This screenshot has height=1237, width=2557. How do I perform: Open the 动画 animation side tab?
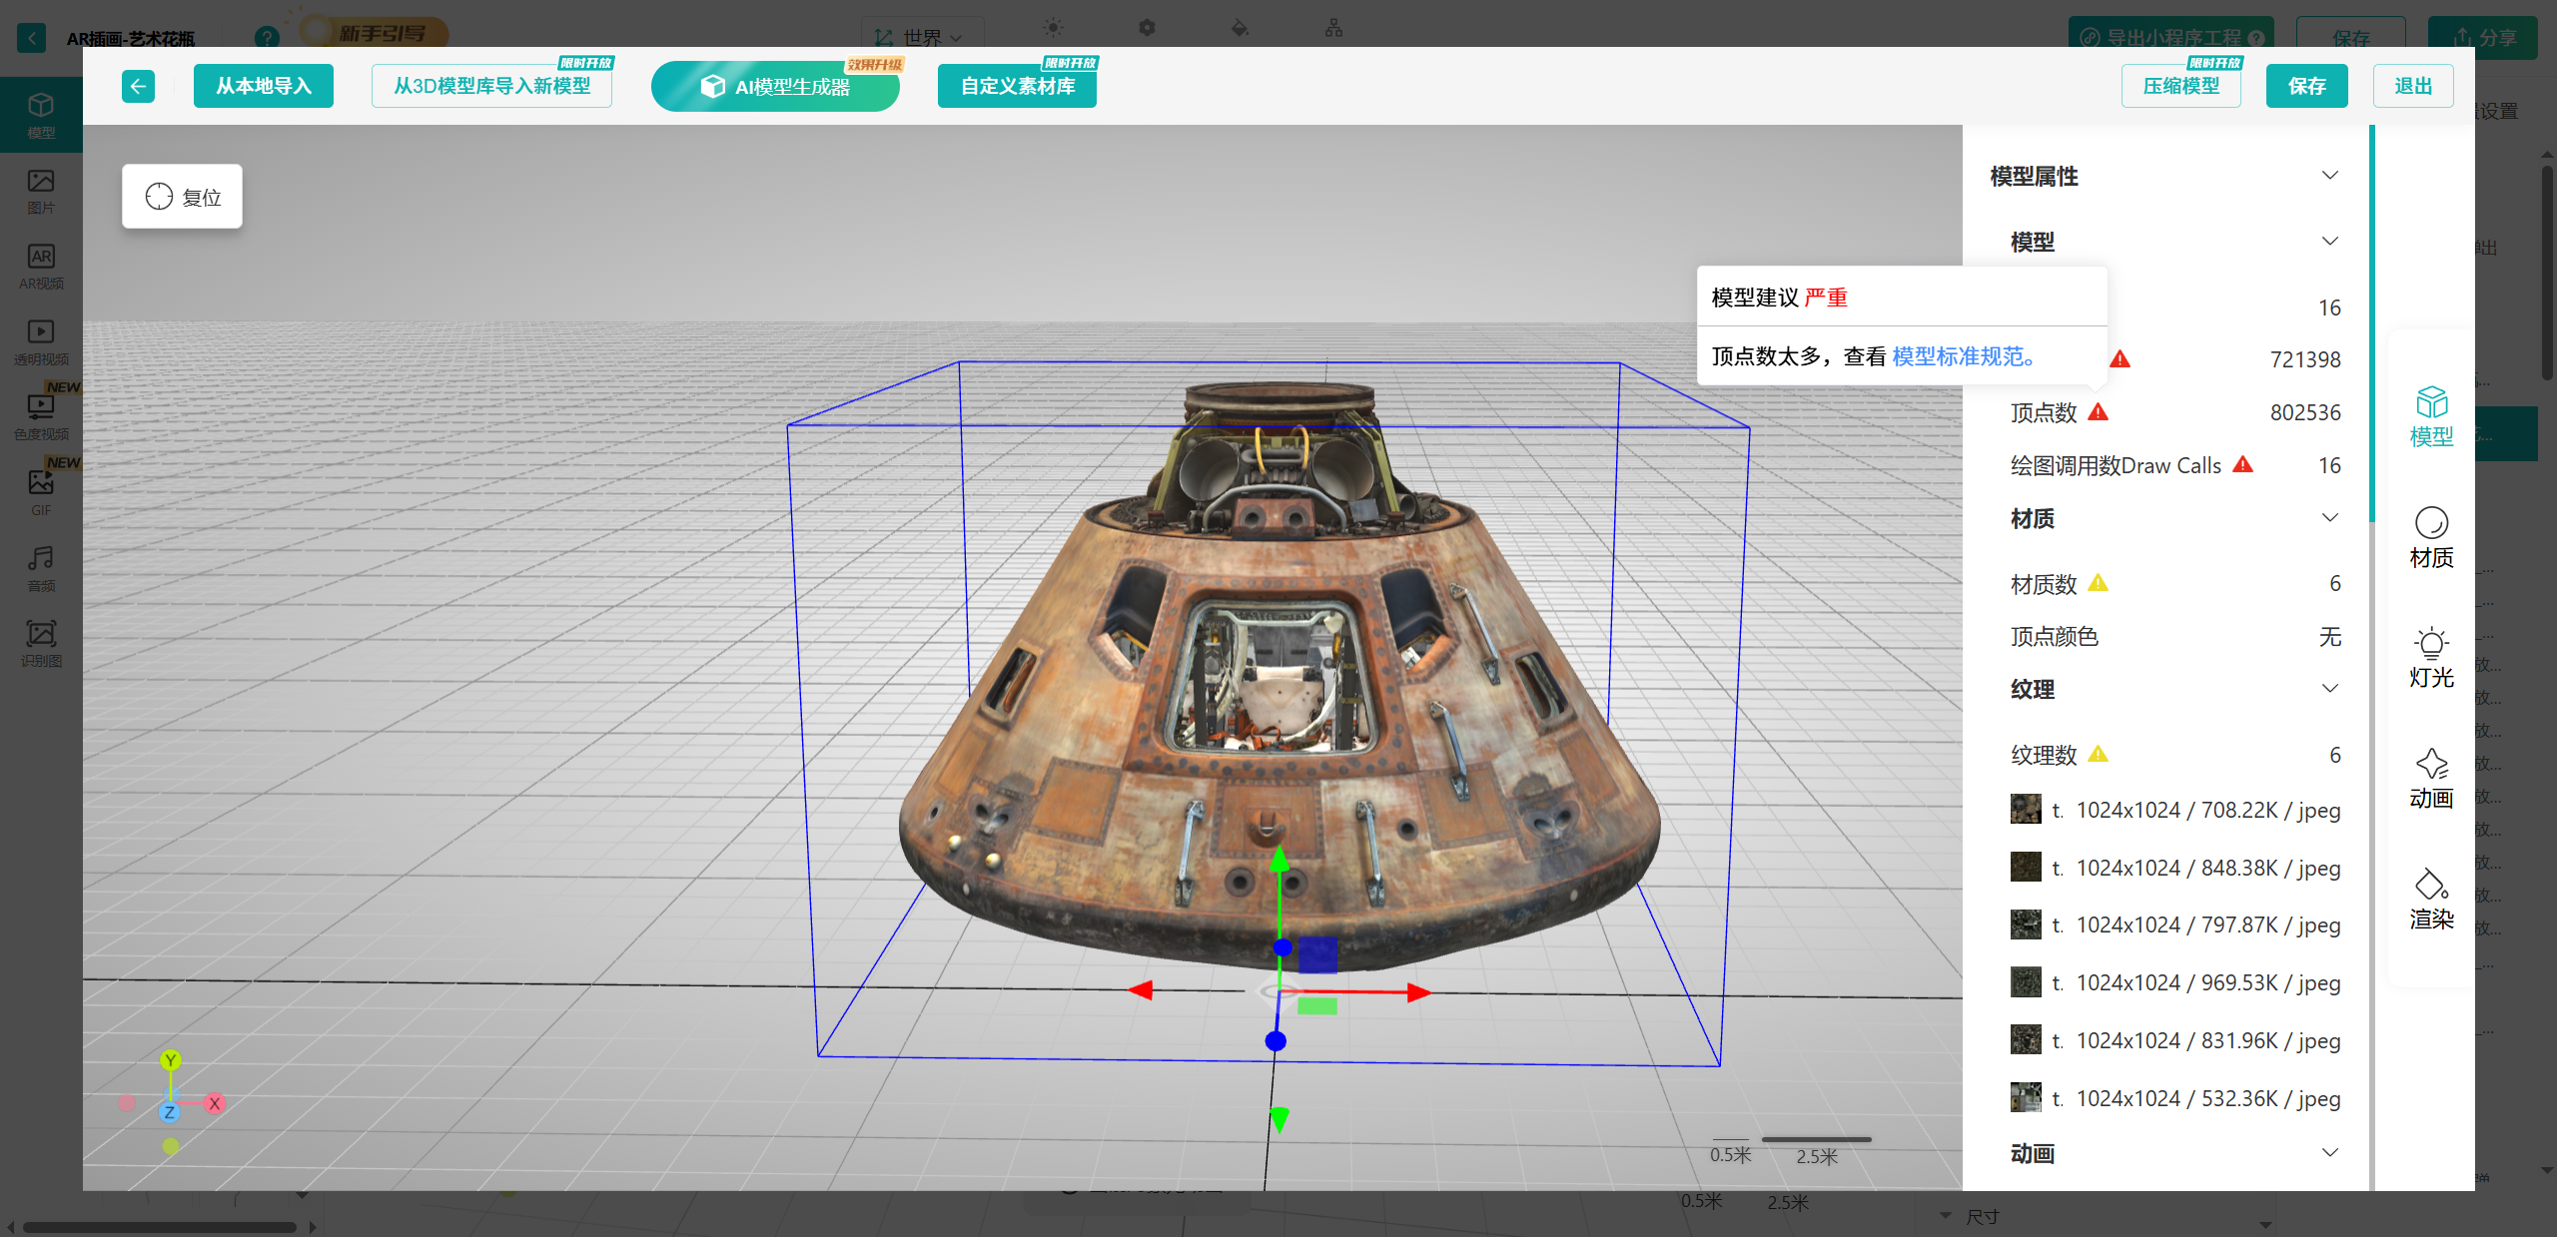pos(2430,779)
